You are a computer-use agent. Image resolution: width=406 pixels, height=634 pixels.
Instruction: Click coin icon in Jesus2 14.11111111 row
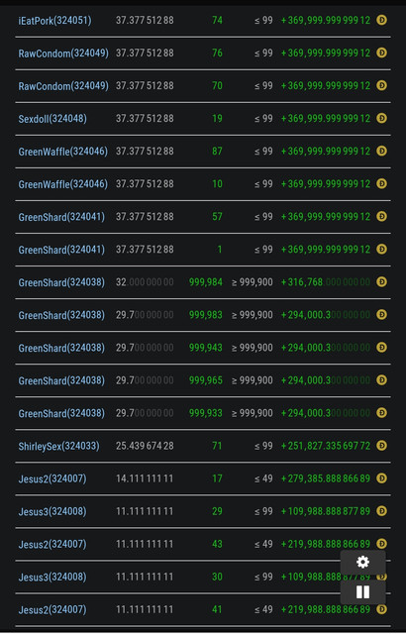click(x=381, y=477)
